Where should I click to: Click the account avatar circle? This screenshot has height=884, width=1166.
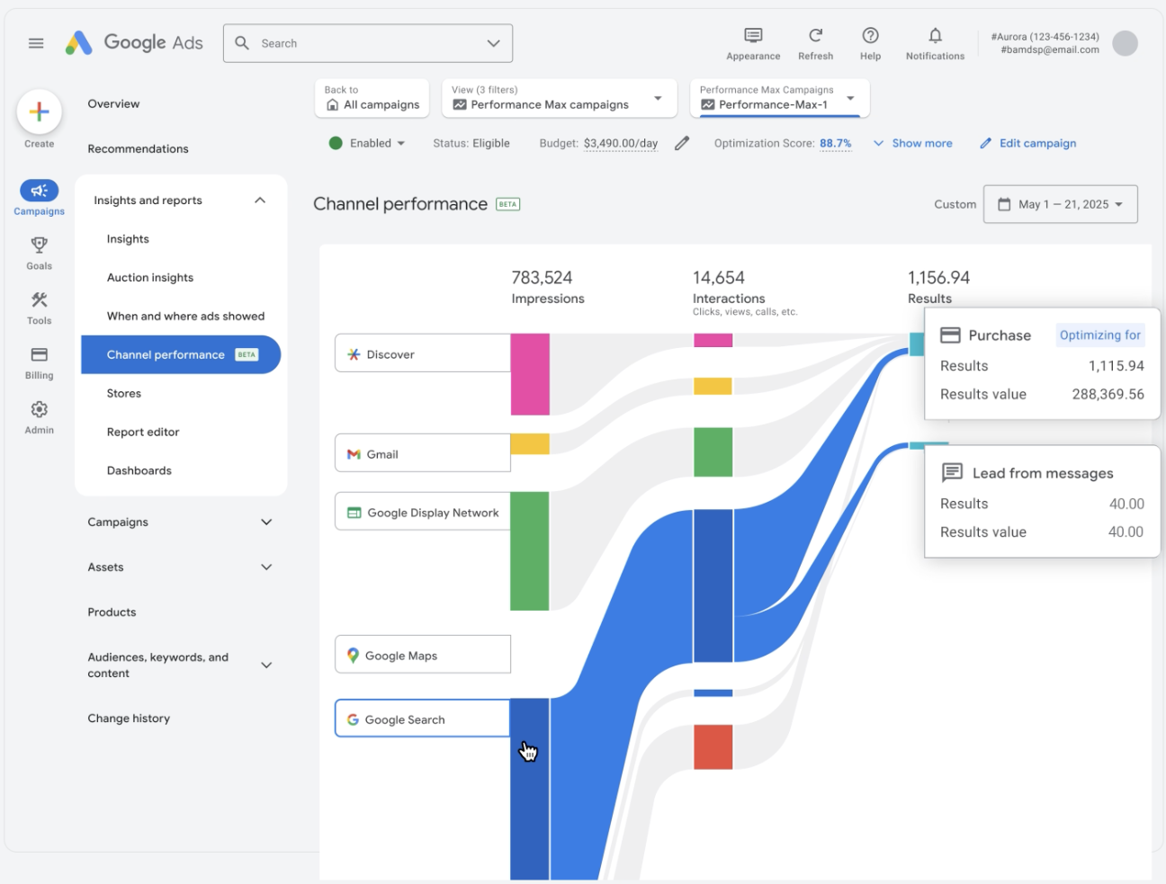tap(1125, 43)
